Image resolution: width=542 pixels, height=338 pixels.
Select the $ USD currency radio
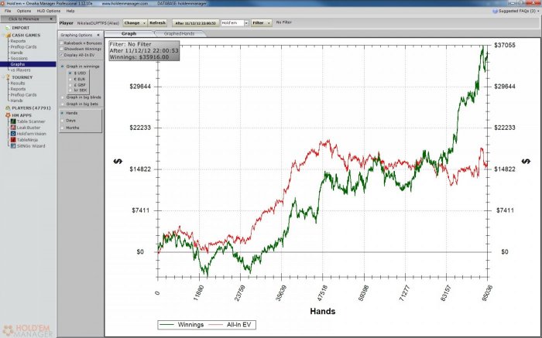[70, 73]
